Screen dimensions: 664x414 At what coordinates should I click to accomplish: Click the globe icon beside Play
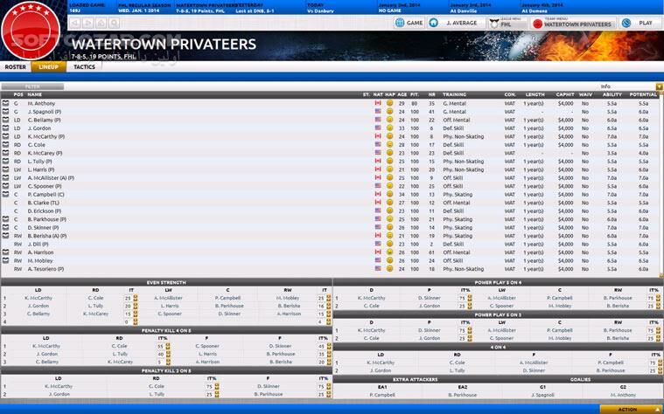(626, 23)
